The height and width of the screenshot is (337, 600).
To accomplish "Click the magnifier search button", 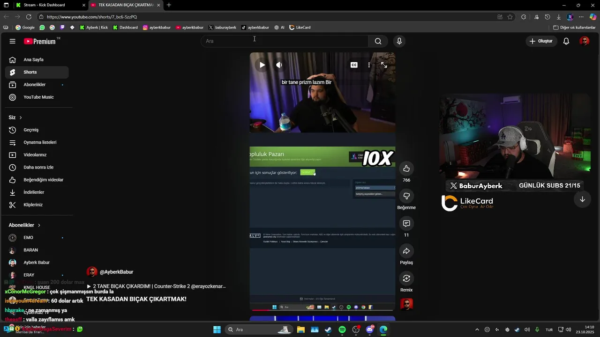I will tap(378, 41).
